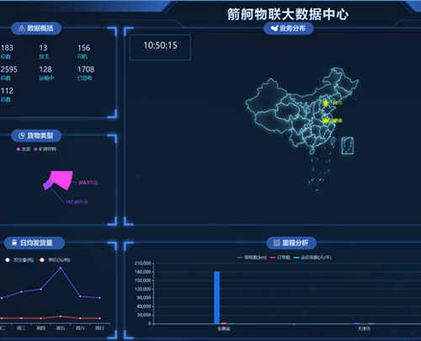This screenshot has height=341, width=421.
Task: Click the South China Sea inset box
Action: pyautogui.click(x=348, y=146)
